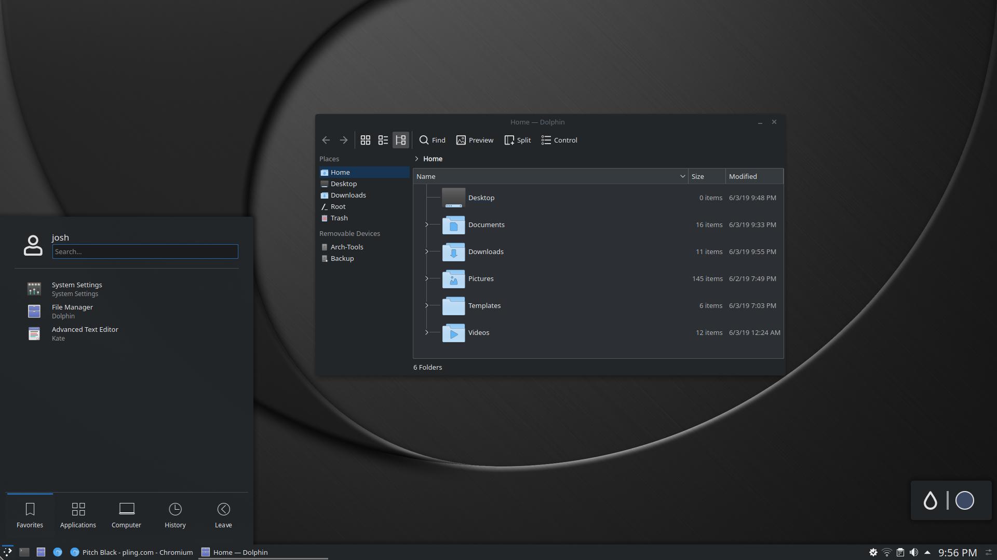Switch to the History launcher tab

tap(175, 515)
